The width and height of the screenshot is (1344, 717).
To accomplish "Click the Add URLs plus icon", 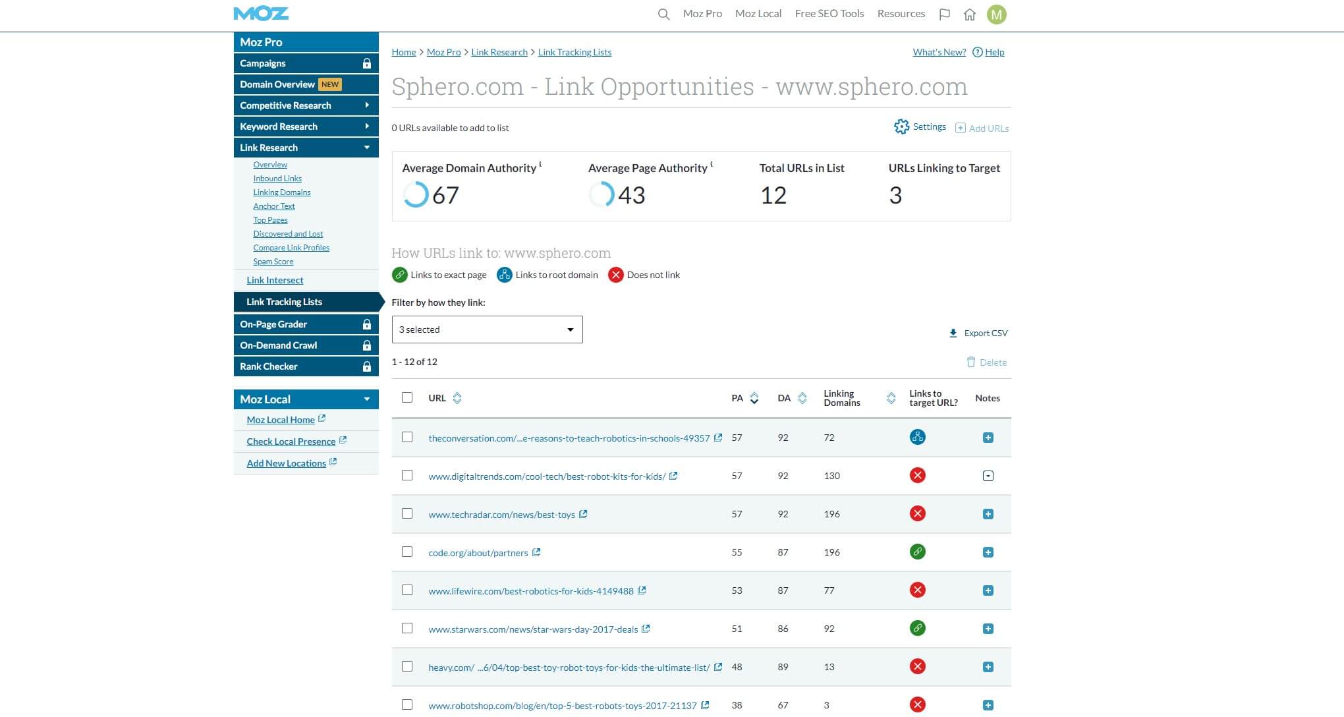I will pyautogui.click(x=961, y=128).
